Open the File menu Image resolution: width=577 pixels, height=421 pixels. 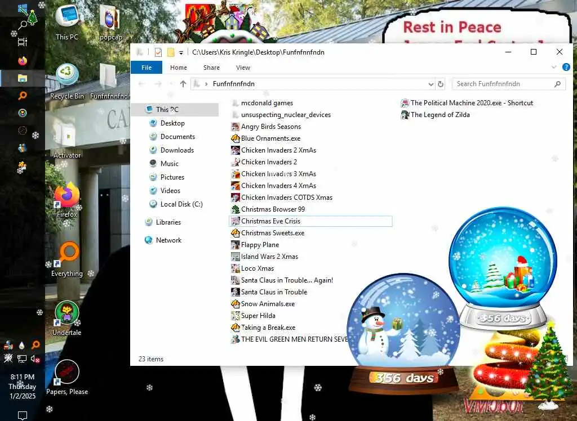[147, 68]
